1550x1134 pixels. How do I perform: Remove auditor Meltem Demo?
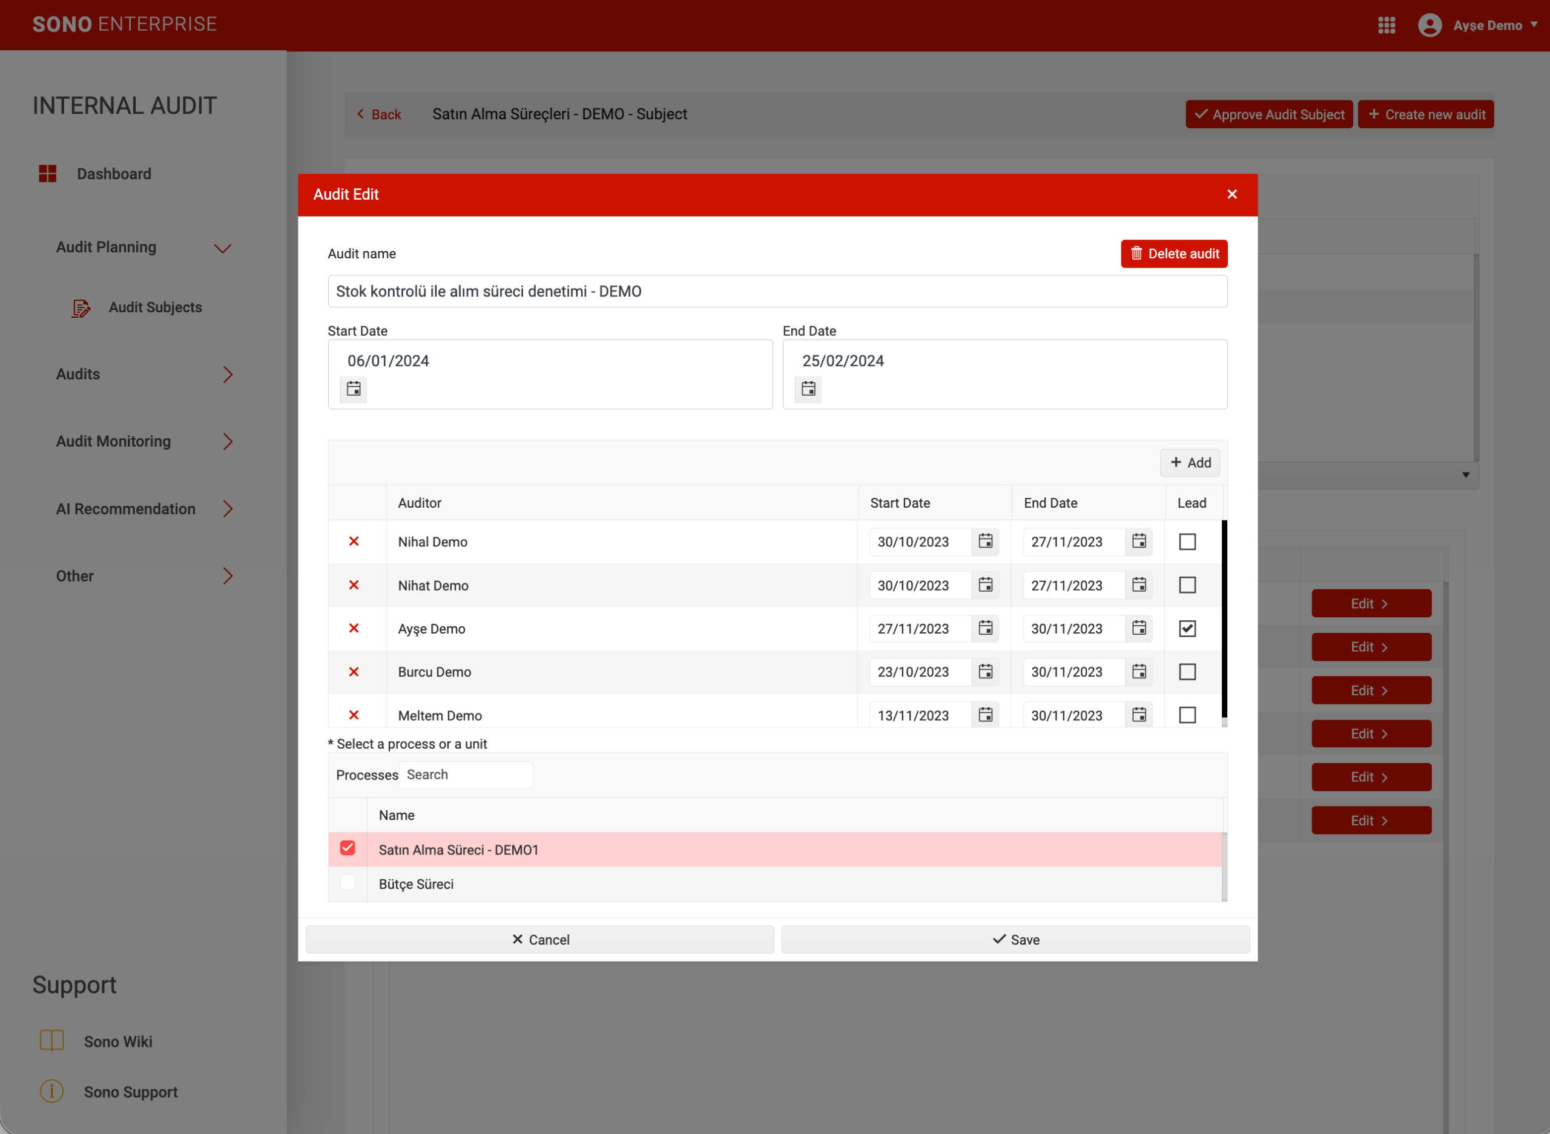click(354, 715)
